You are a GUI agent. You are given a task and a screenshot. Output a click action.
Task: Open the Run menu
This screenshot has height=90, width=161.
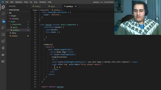pos(36,2)
